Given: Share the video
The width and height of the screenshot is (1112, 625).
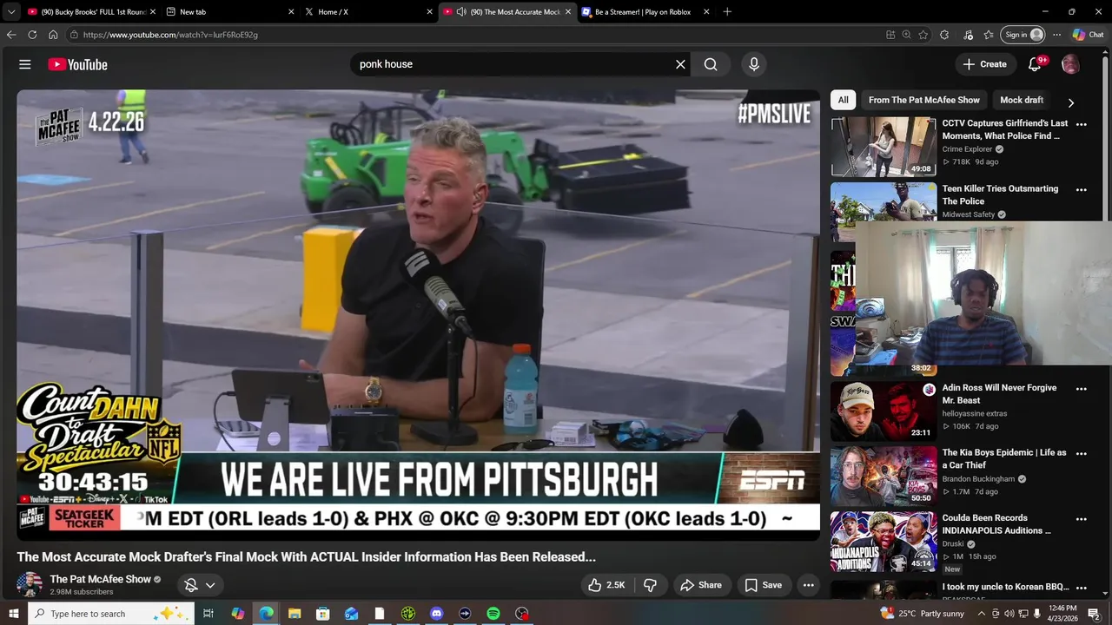Looking at the screenshot, I should pos(701,585).
